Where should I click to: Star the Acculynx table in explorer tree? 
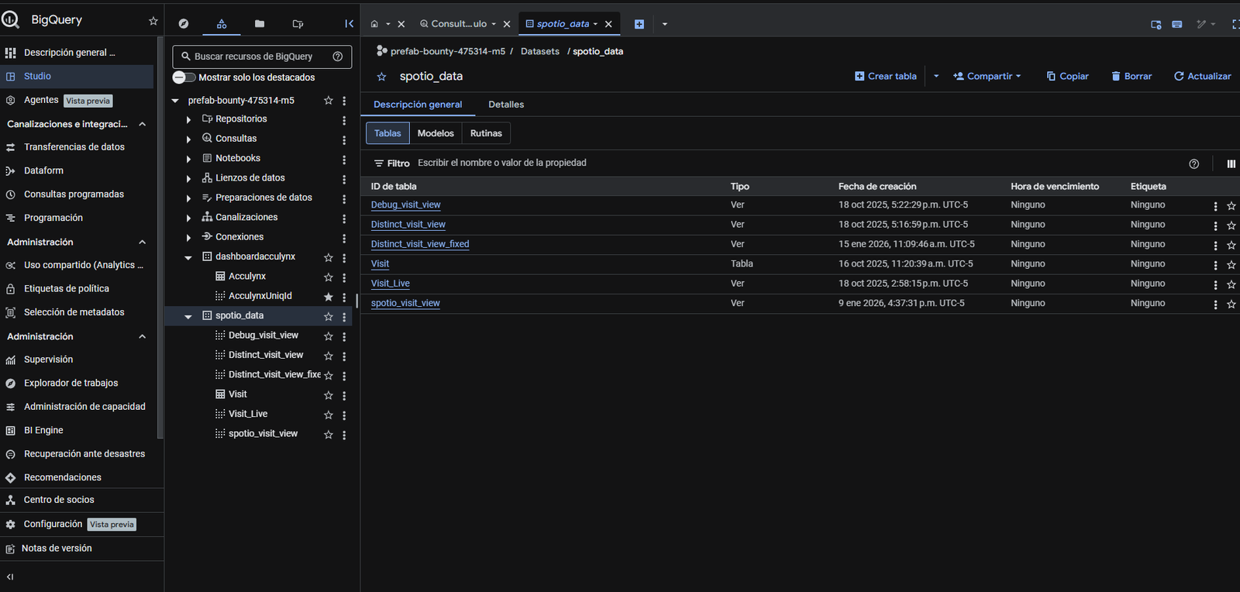(329, 277)
